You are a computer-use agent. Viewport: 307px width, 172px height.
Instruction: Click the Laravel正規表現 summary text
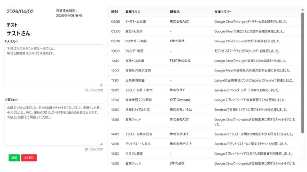254,80
